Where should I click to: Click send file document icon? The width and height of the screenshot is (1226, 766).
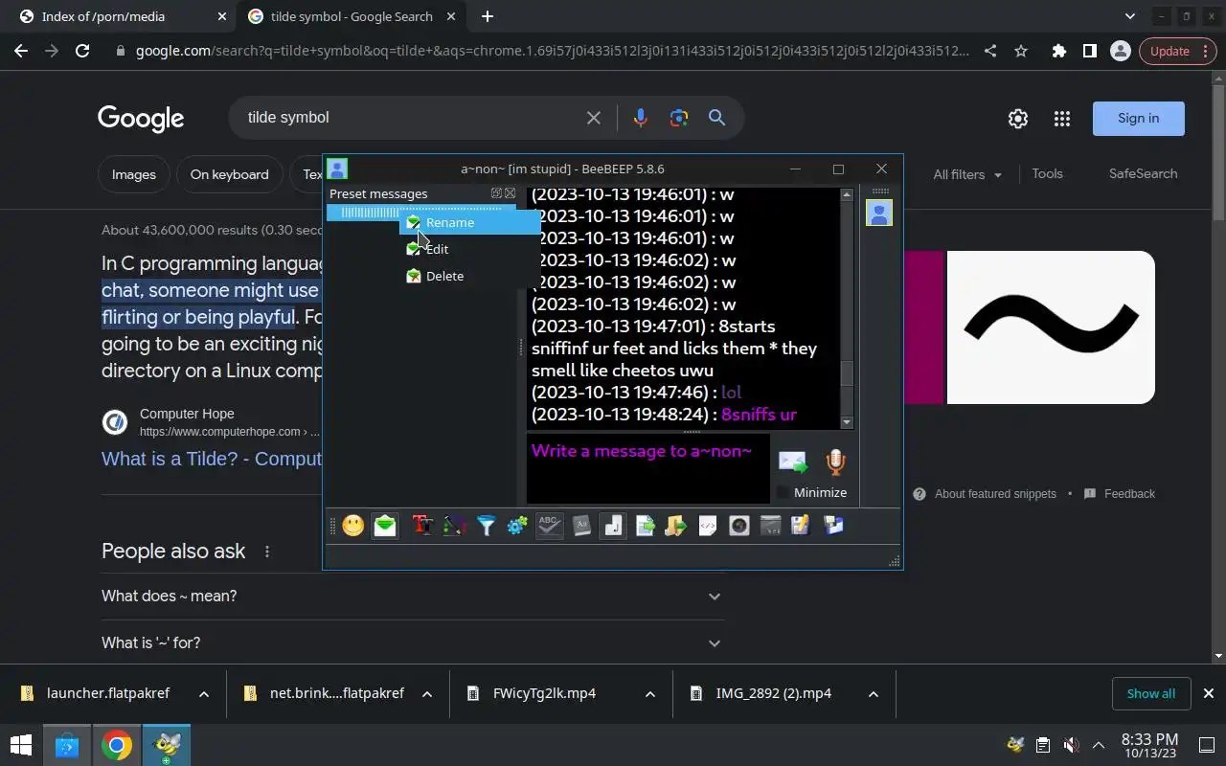click(x=645, y=526)
